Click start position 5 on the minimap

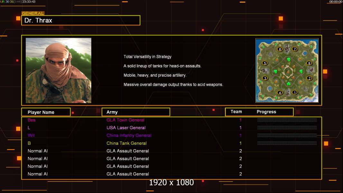pos(265,63)
